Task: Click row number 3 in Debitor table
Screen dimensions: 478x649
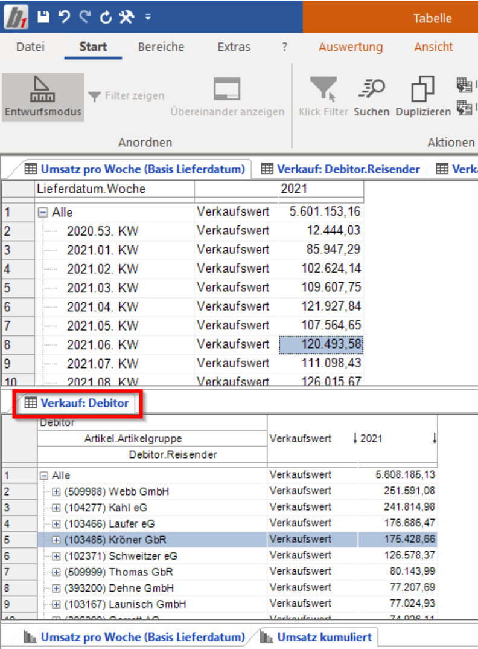Action: (19, 508)
